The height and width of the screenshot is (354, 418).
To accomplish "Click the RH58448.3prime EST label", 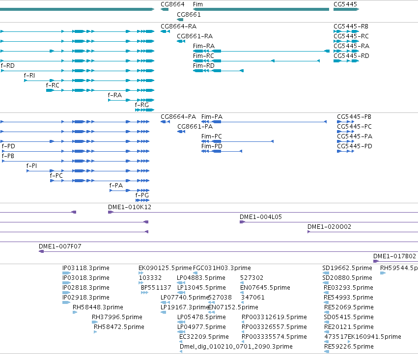I will click(x=98, y=308).
